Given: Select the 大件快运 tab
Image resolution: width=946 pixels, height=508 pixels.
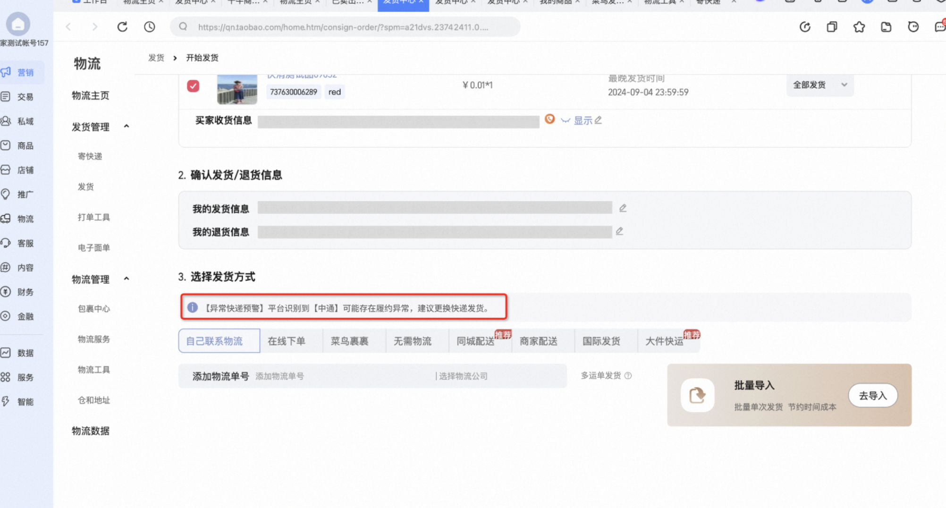Looking at the screenshot, I should tap(665, 341).
